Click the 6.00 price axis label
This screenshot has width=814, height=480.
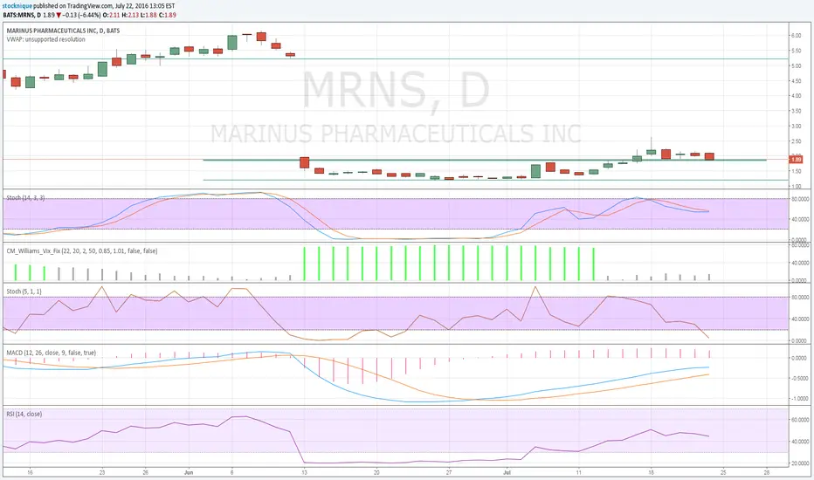point(796,36)
